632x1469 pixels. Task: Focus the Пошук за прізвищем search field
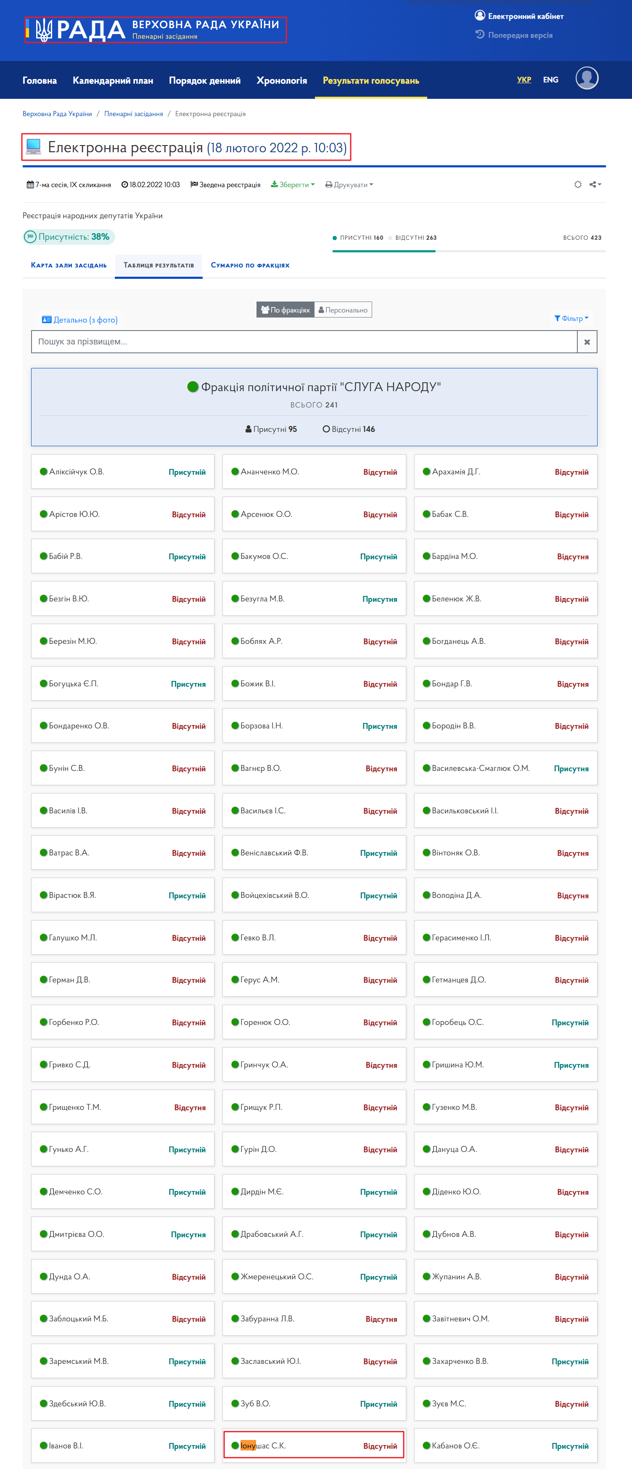[304, 341]
